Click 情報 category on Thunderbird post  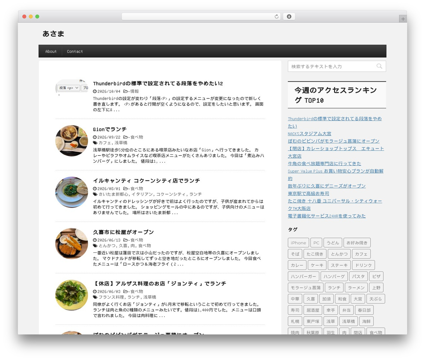click(134, 91)
